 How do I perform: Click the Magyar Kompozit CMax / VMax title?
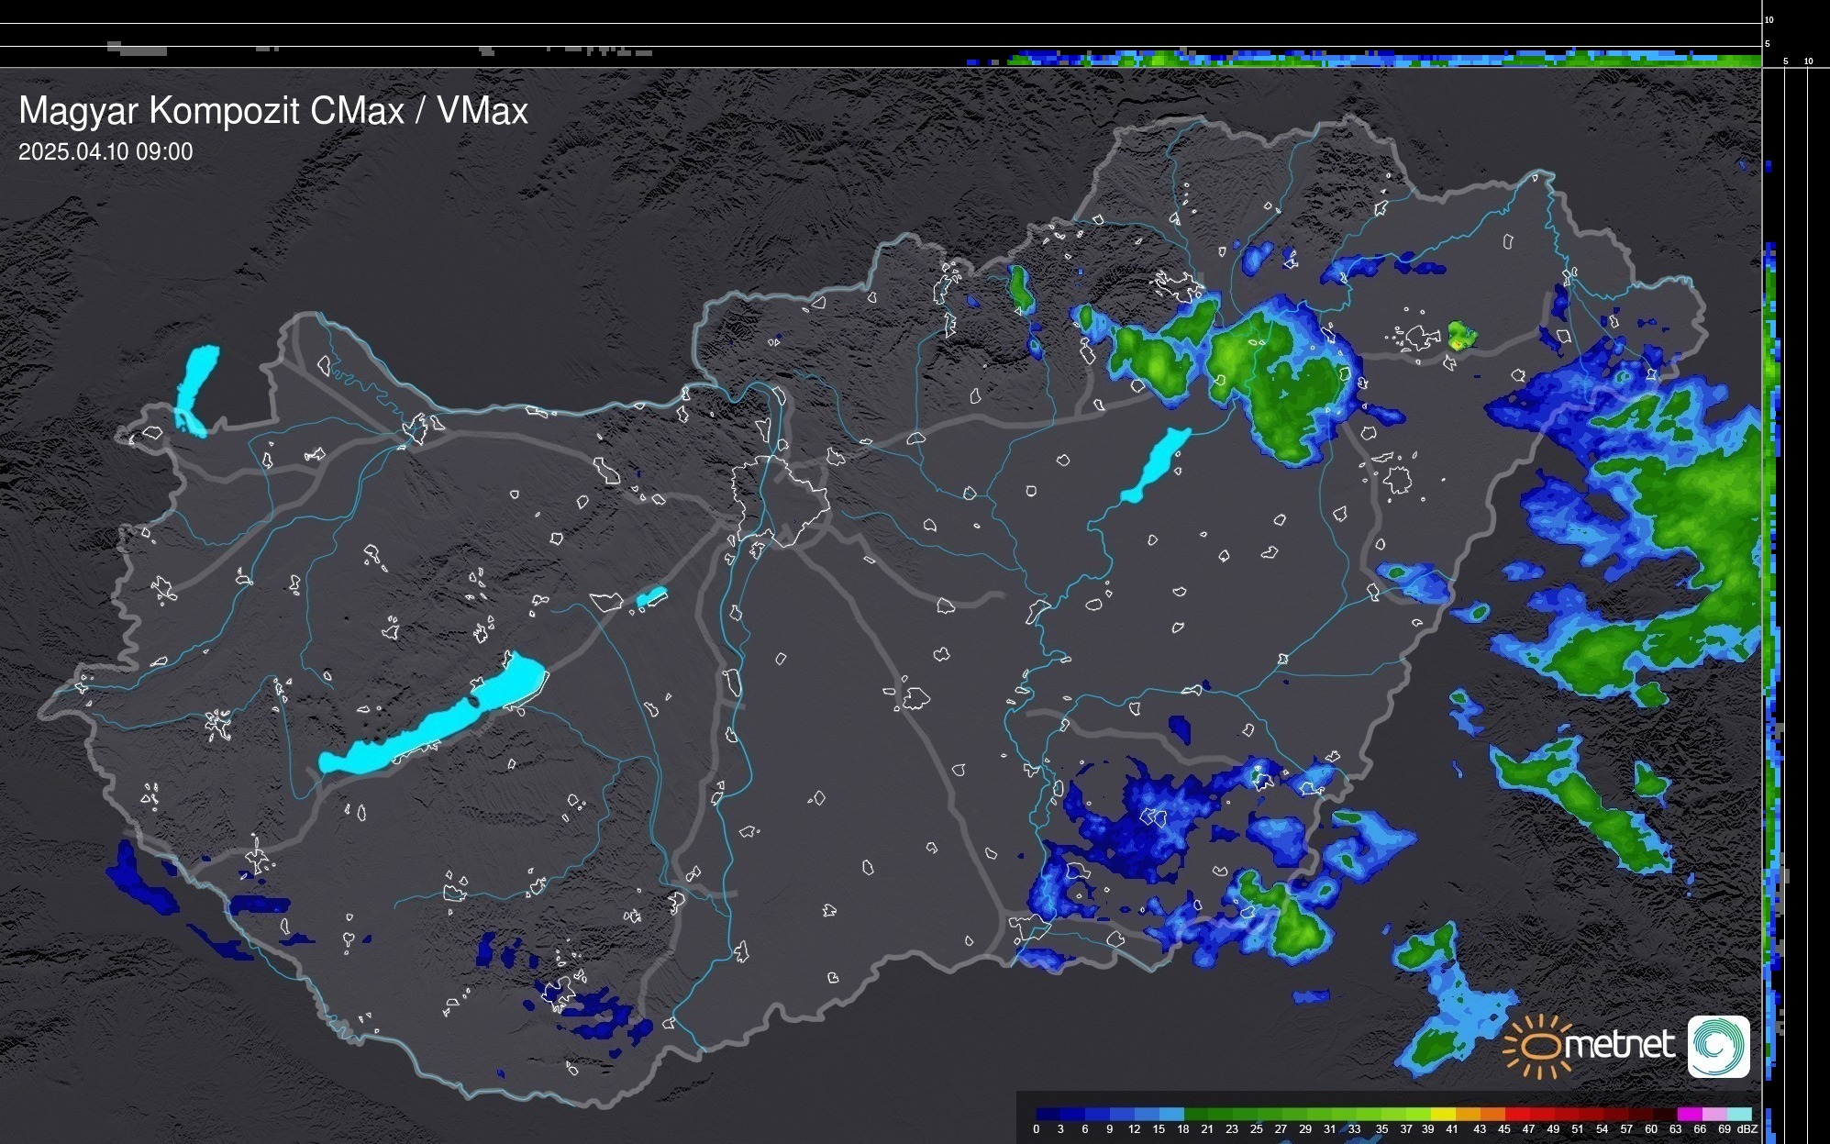(273, 111)
